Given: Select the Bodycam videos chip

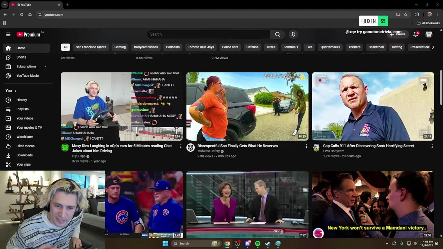Looking at the screenshot, I should [146, 47].
